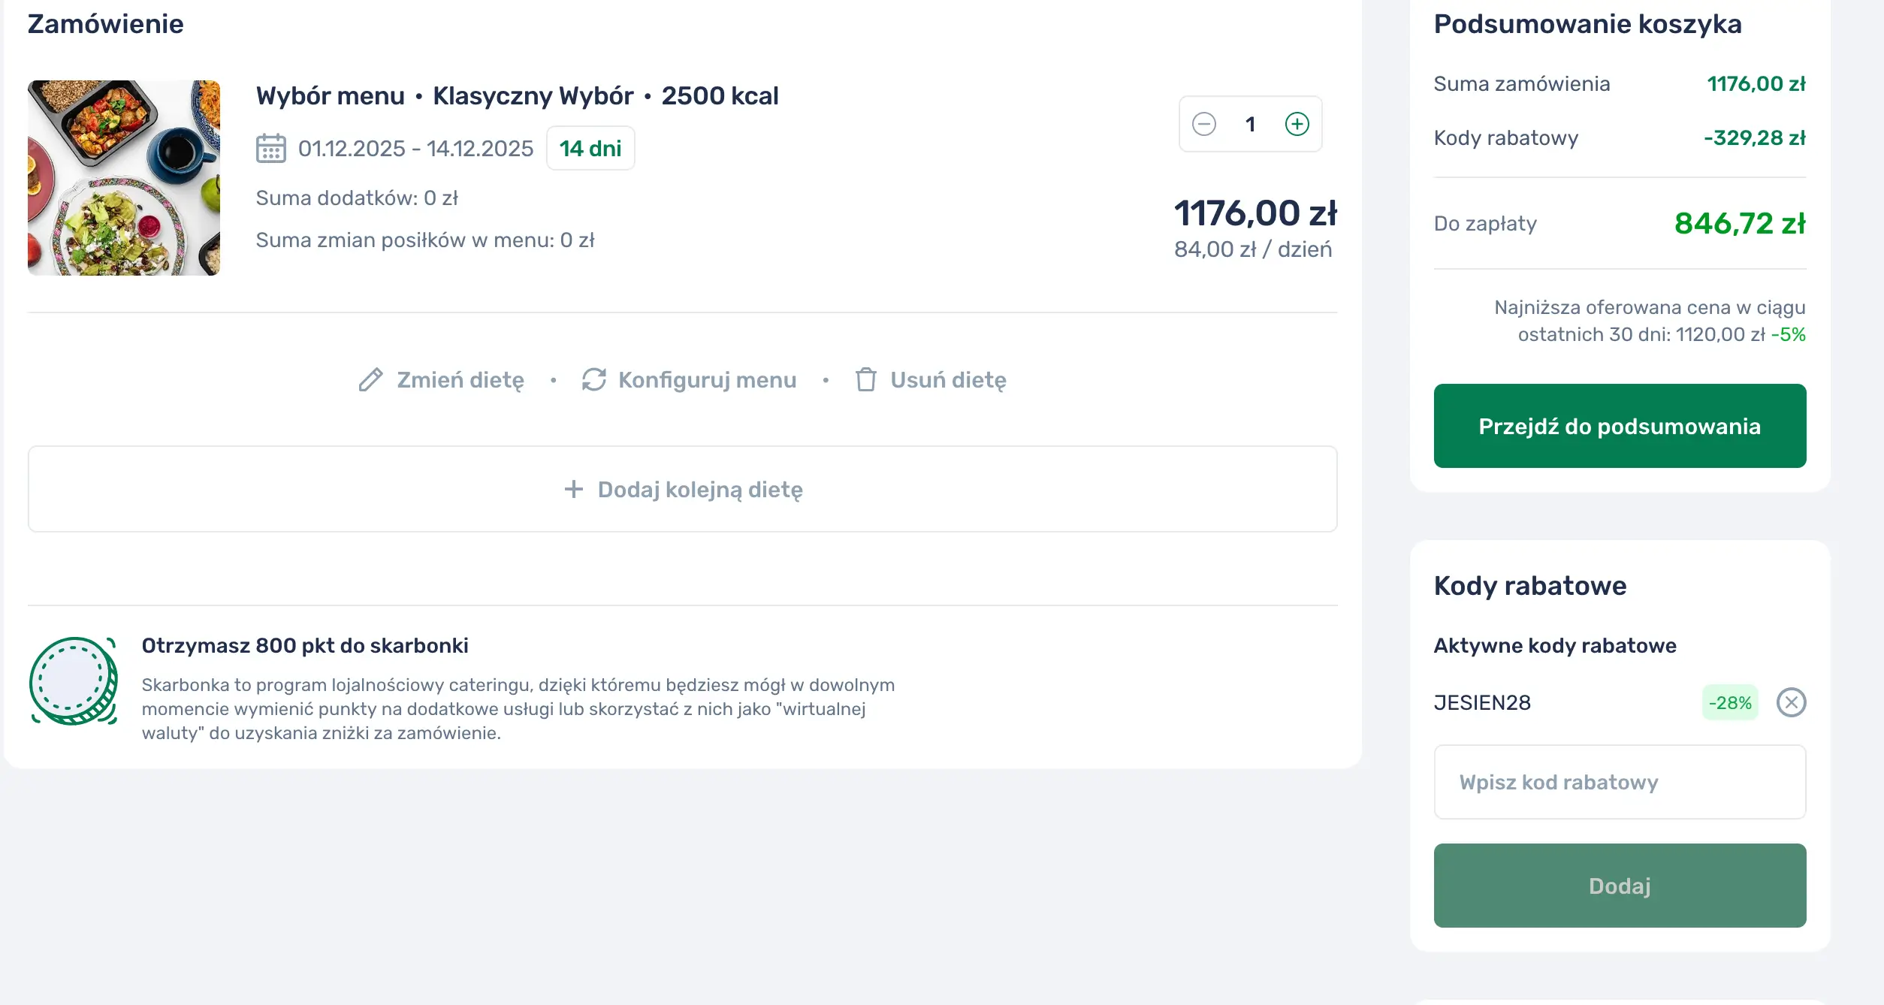
Task: Click the Dodaj kolejną dietę label
Action: click(700, 490)
